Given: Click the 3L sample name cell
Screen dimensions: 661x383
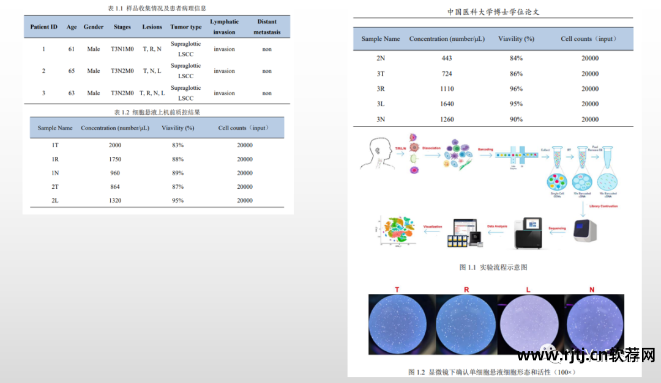Looking at the screenshot, I should pyautogui.click(x=381, y=104).
